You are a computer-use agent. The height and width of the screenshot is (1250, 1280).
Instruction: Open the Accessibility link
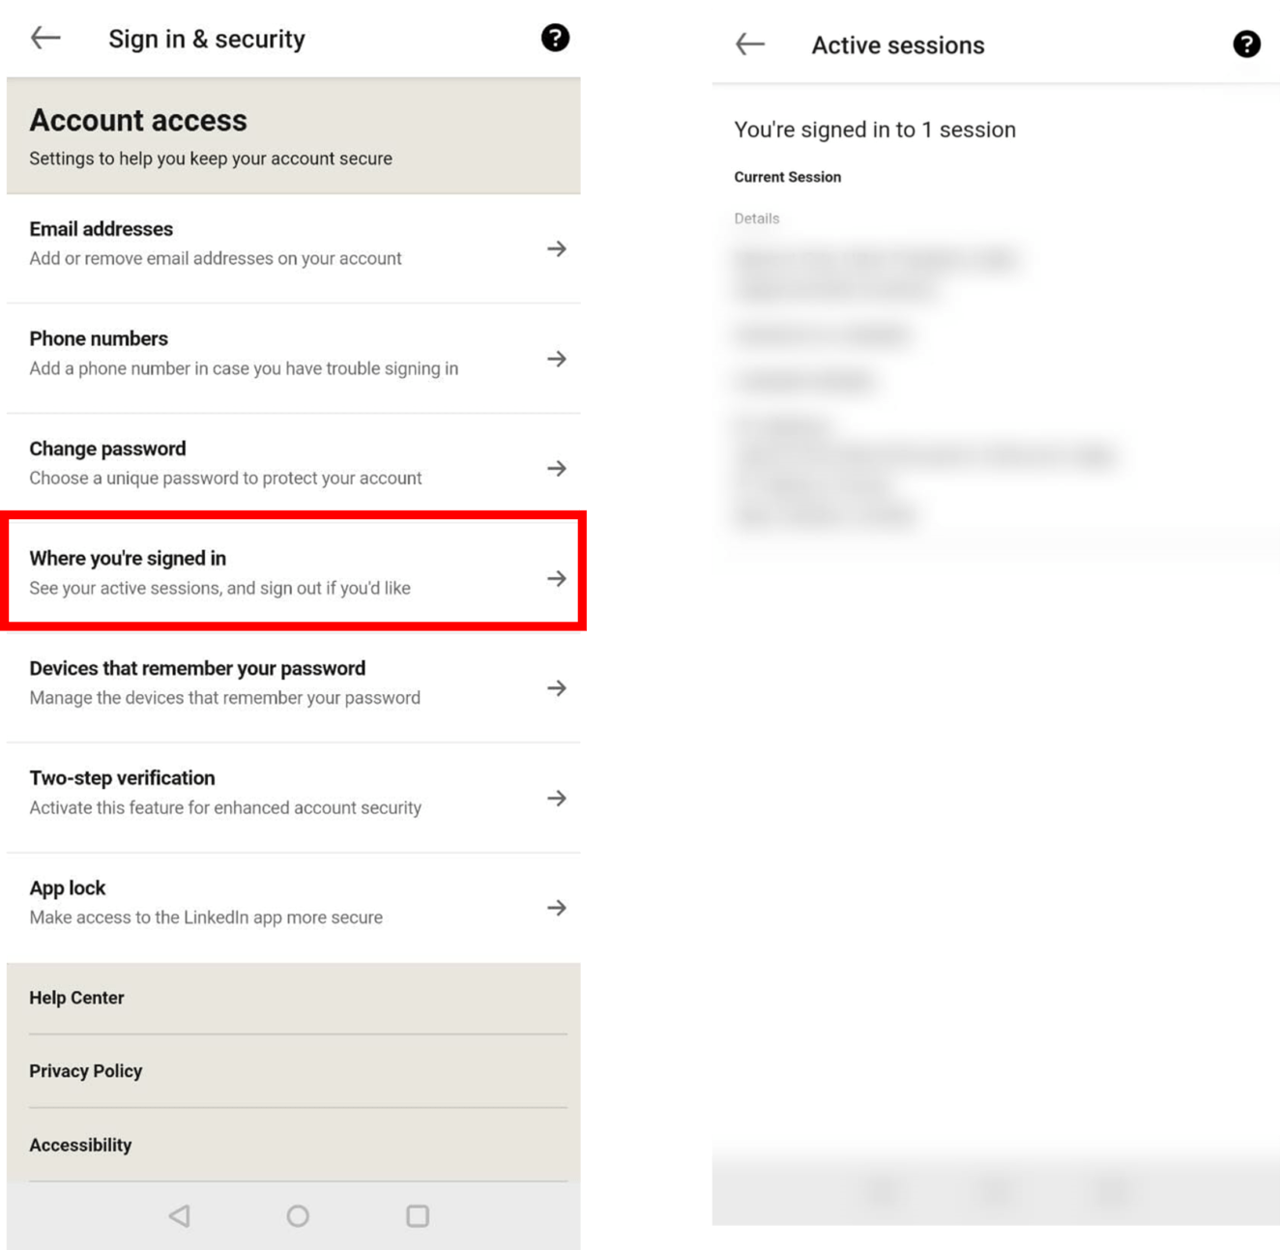80,1145
